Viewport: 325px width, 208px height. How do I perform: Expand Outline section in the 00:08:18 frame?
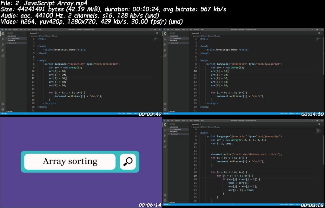click(172, 202)
